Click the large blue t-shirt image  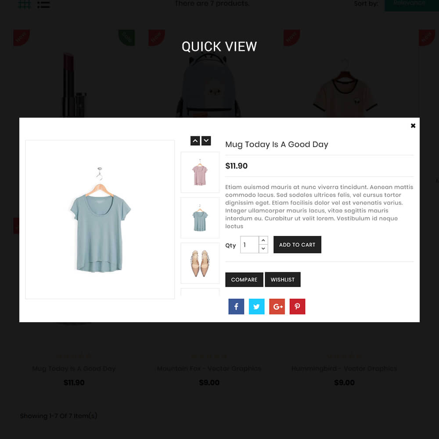click(x=100, y=219)
